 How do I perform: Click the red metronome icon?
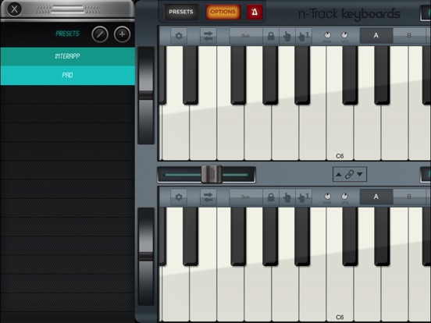tap(255, 12)
